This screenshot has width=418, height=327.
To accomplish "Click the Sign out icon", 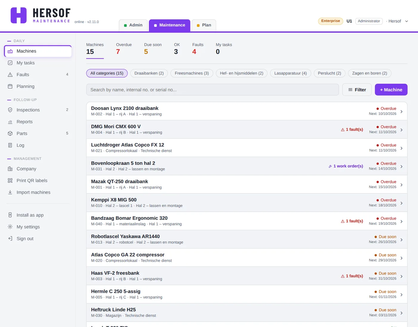I will pos(10,239).
